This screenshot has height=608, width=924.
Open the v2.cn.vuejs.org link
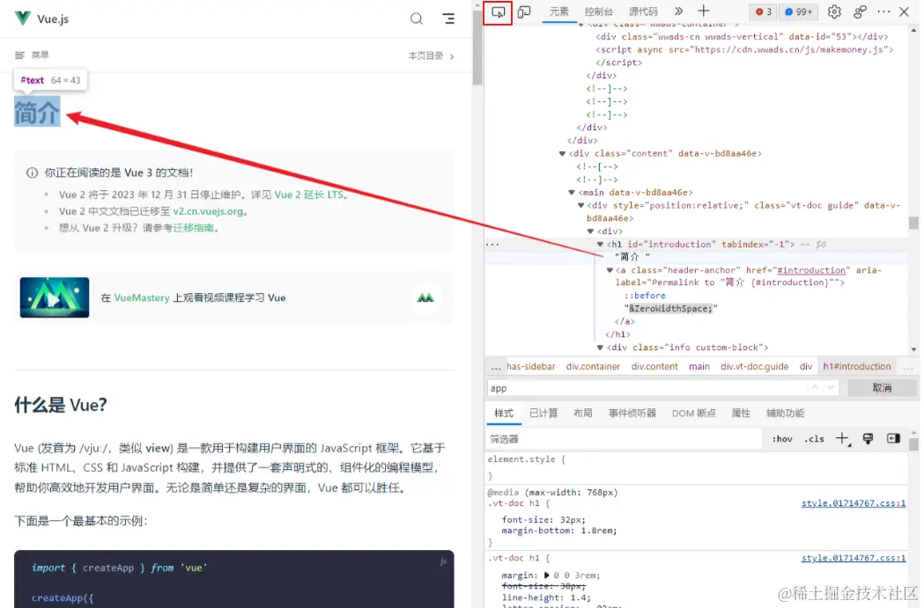point(208,211)
